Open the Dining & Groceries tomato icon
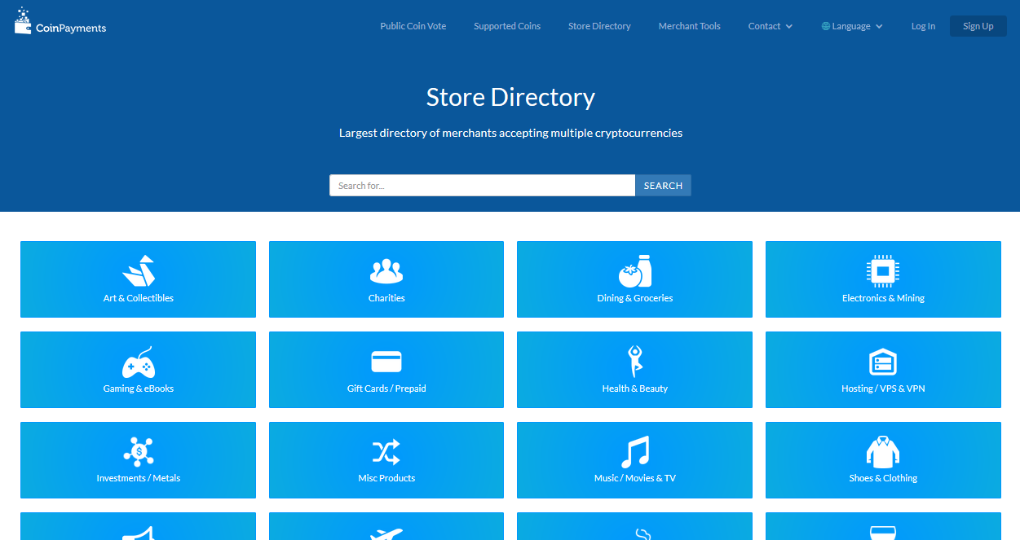 point(635,271)
